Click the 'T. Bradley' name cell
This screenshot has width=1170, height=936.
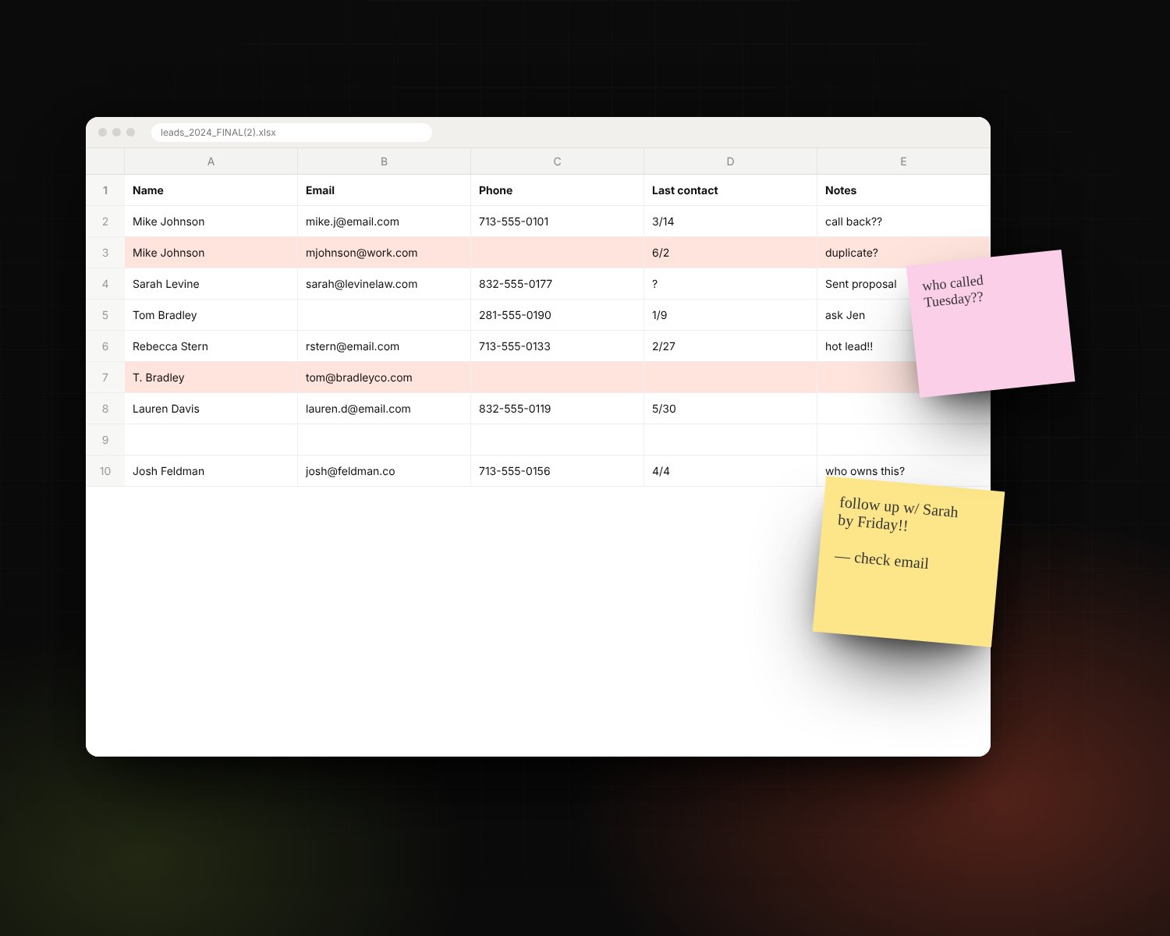click(211, 378)
